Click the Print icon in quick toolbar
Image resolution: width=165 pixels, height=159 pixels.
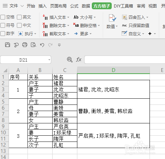(25, 45)
